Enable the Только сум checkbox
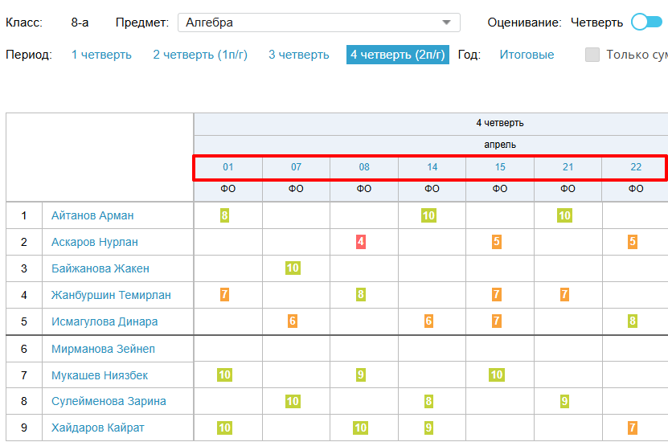This screenshot has height=442, width=668. (592, 55)
